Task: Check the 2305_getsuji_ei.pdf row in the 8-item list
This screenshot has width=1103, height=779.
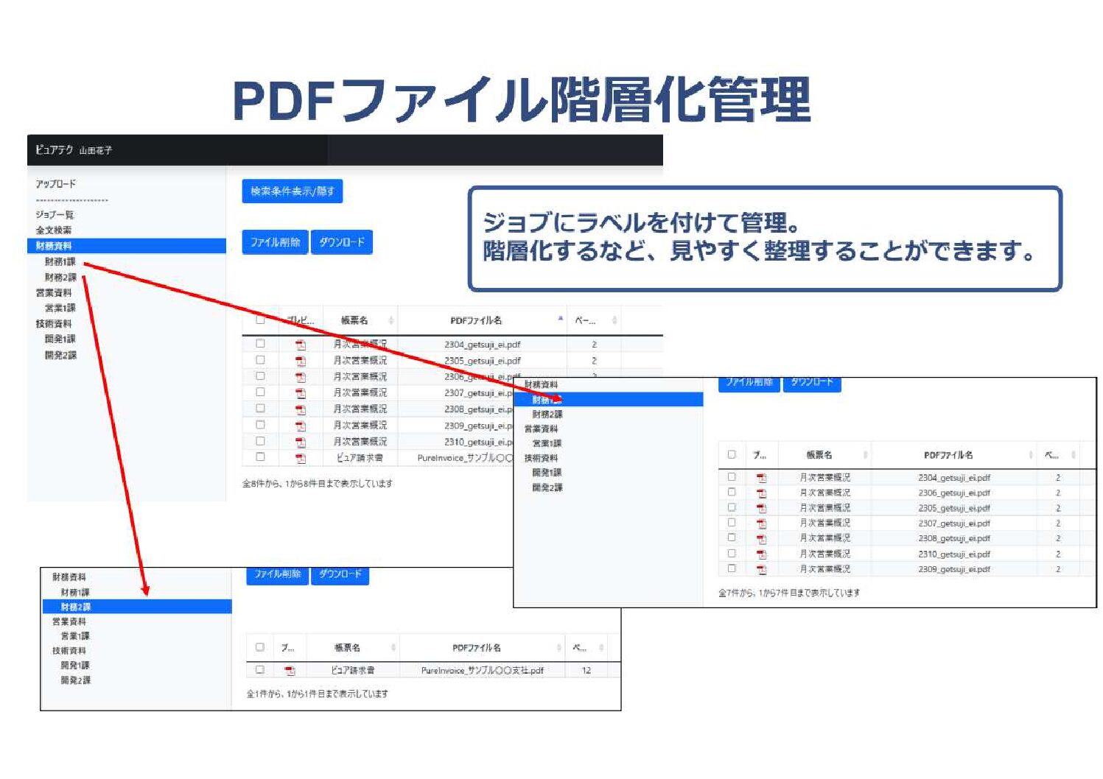Action: [260, 360]
